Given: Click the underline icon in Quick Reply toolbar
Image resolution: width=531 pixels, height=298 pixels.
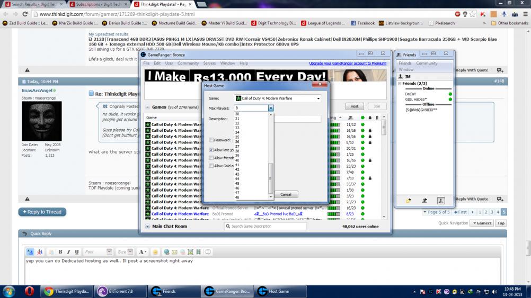Looking at the screenshot, I should [x=76, y=252].
